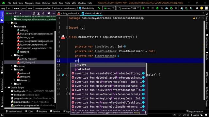The image size is (209, 117).
Task: Click Expand All in Project panel
Action: (x=39, y=13)
